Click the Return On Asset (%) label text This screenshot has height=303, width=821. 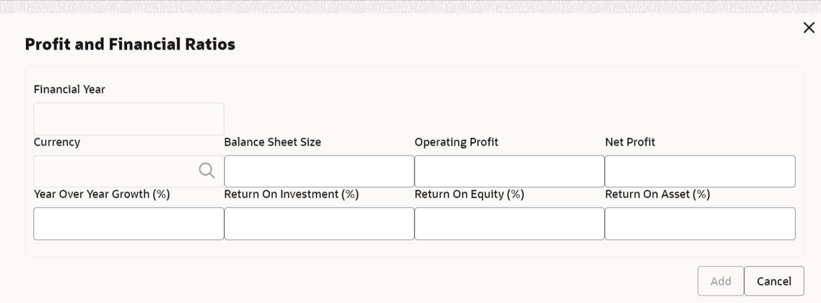click(x=657, y=194)
